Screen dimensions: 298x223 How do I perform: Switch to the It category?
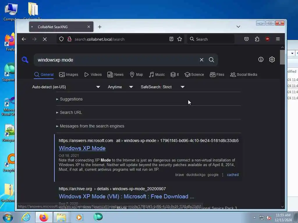(175, 75)
